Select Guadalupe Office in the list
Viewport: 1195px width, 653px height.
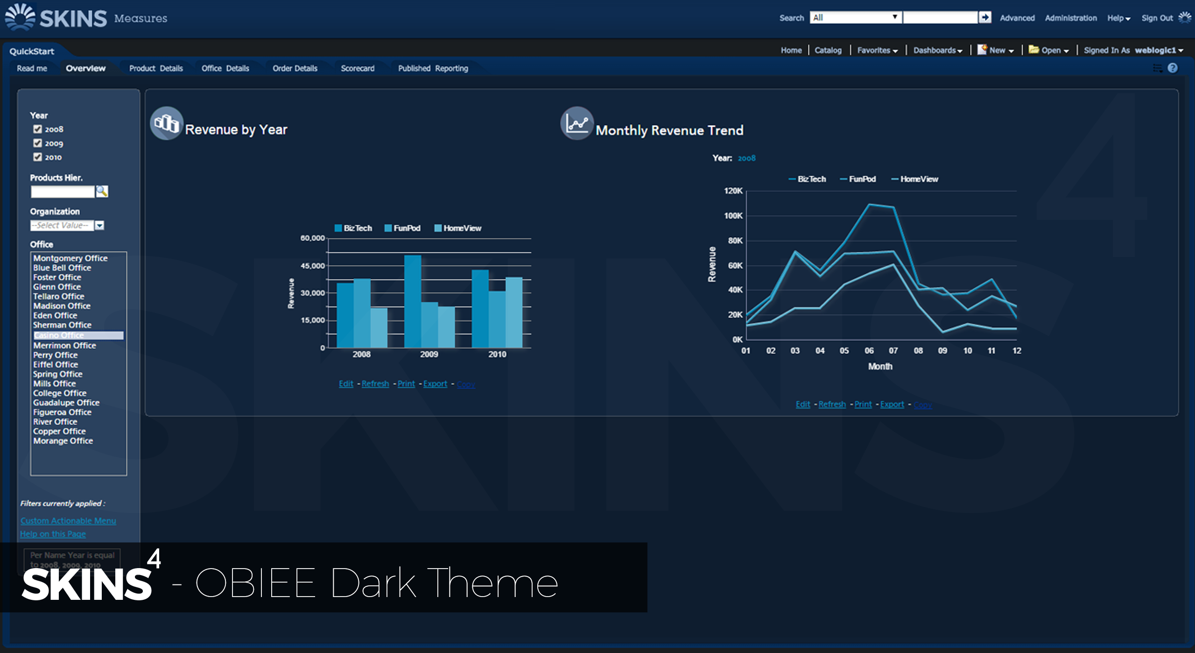[66, 403]
